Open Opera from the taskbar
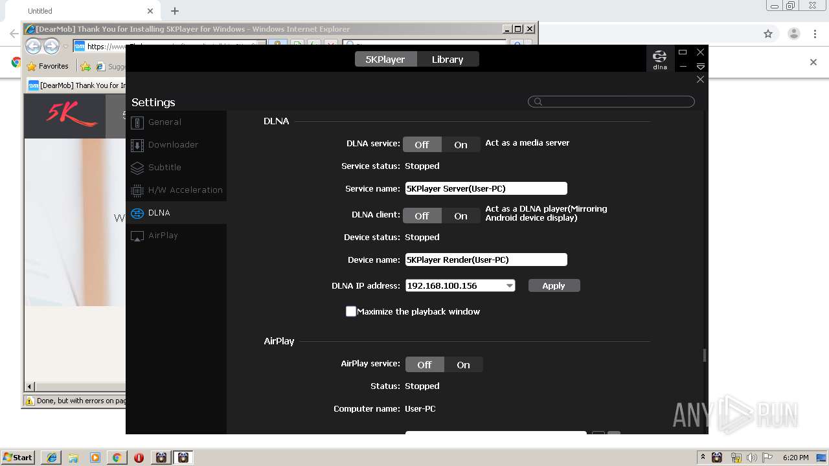 139,458
